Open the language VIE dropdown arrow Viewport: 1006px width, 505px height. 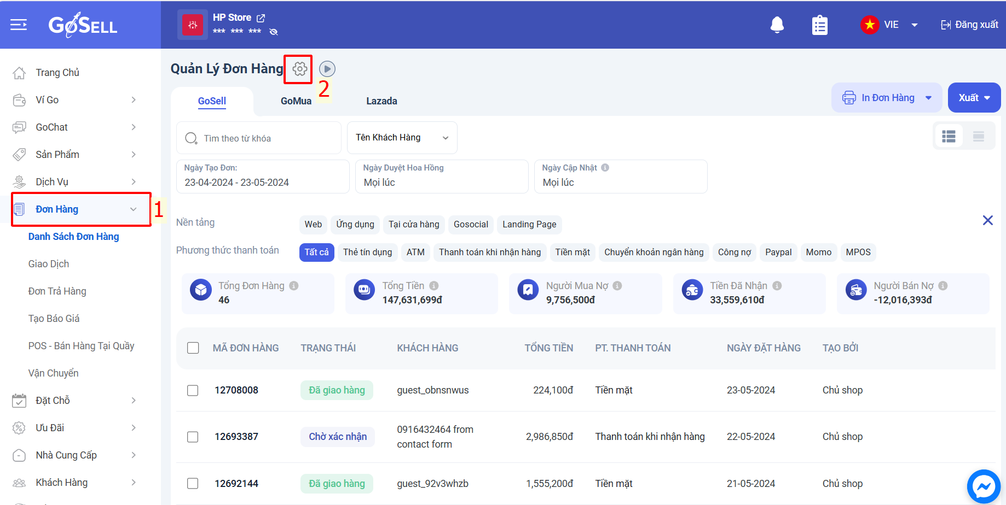tap(915, 25)
